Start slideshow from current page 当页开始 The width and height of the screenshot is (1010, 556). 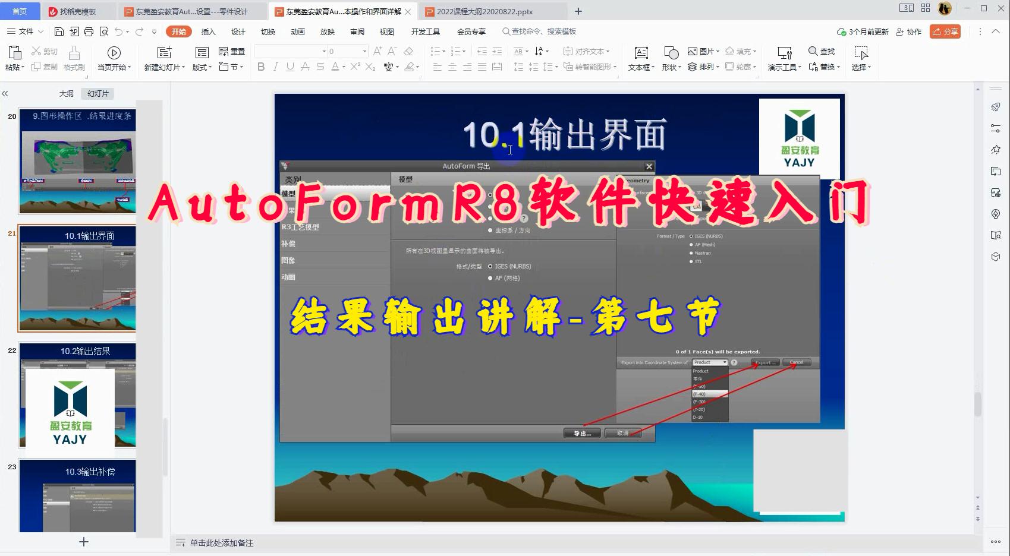click(113, 58)
